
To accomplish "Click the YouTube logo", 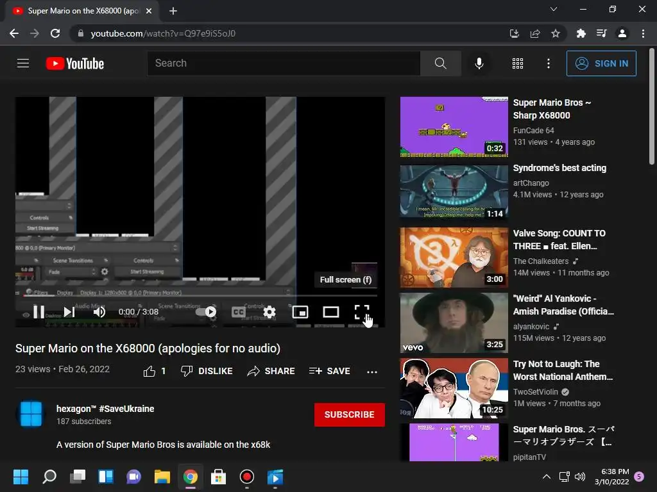I will pos(75,63).
